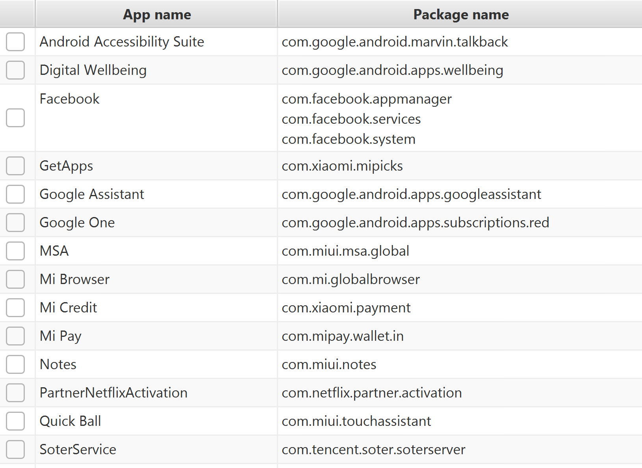Click the com.facebook.services package name
642x468 pixels.
(351, 119)
